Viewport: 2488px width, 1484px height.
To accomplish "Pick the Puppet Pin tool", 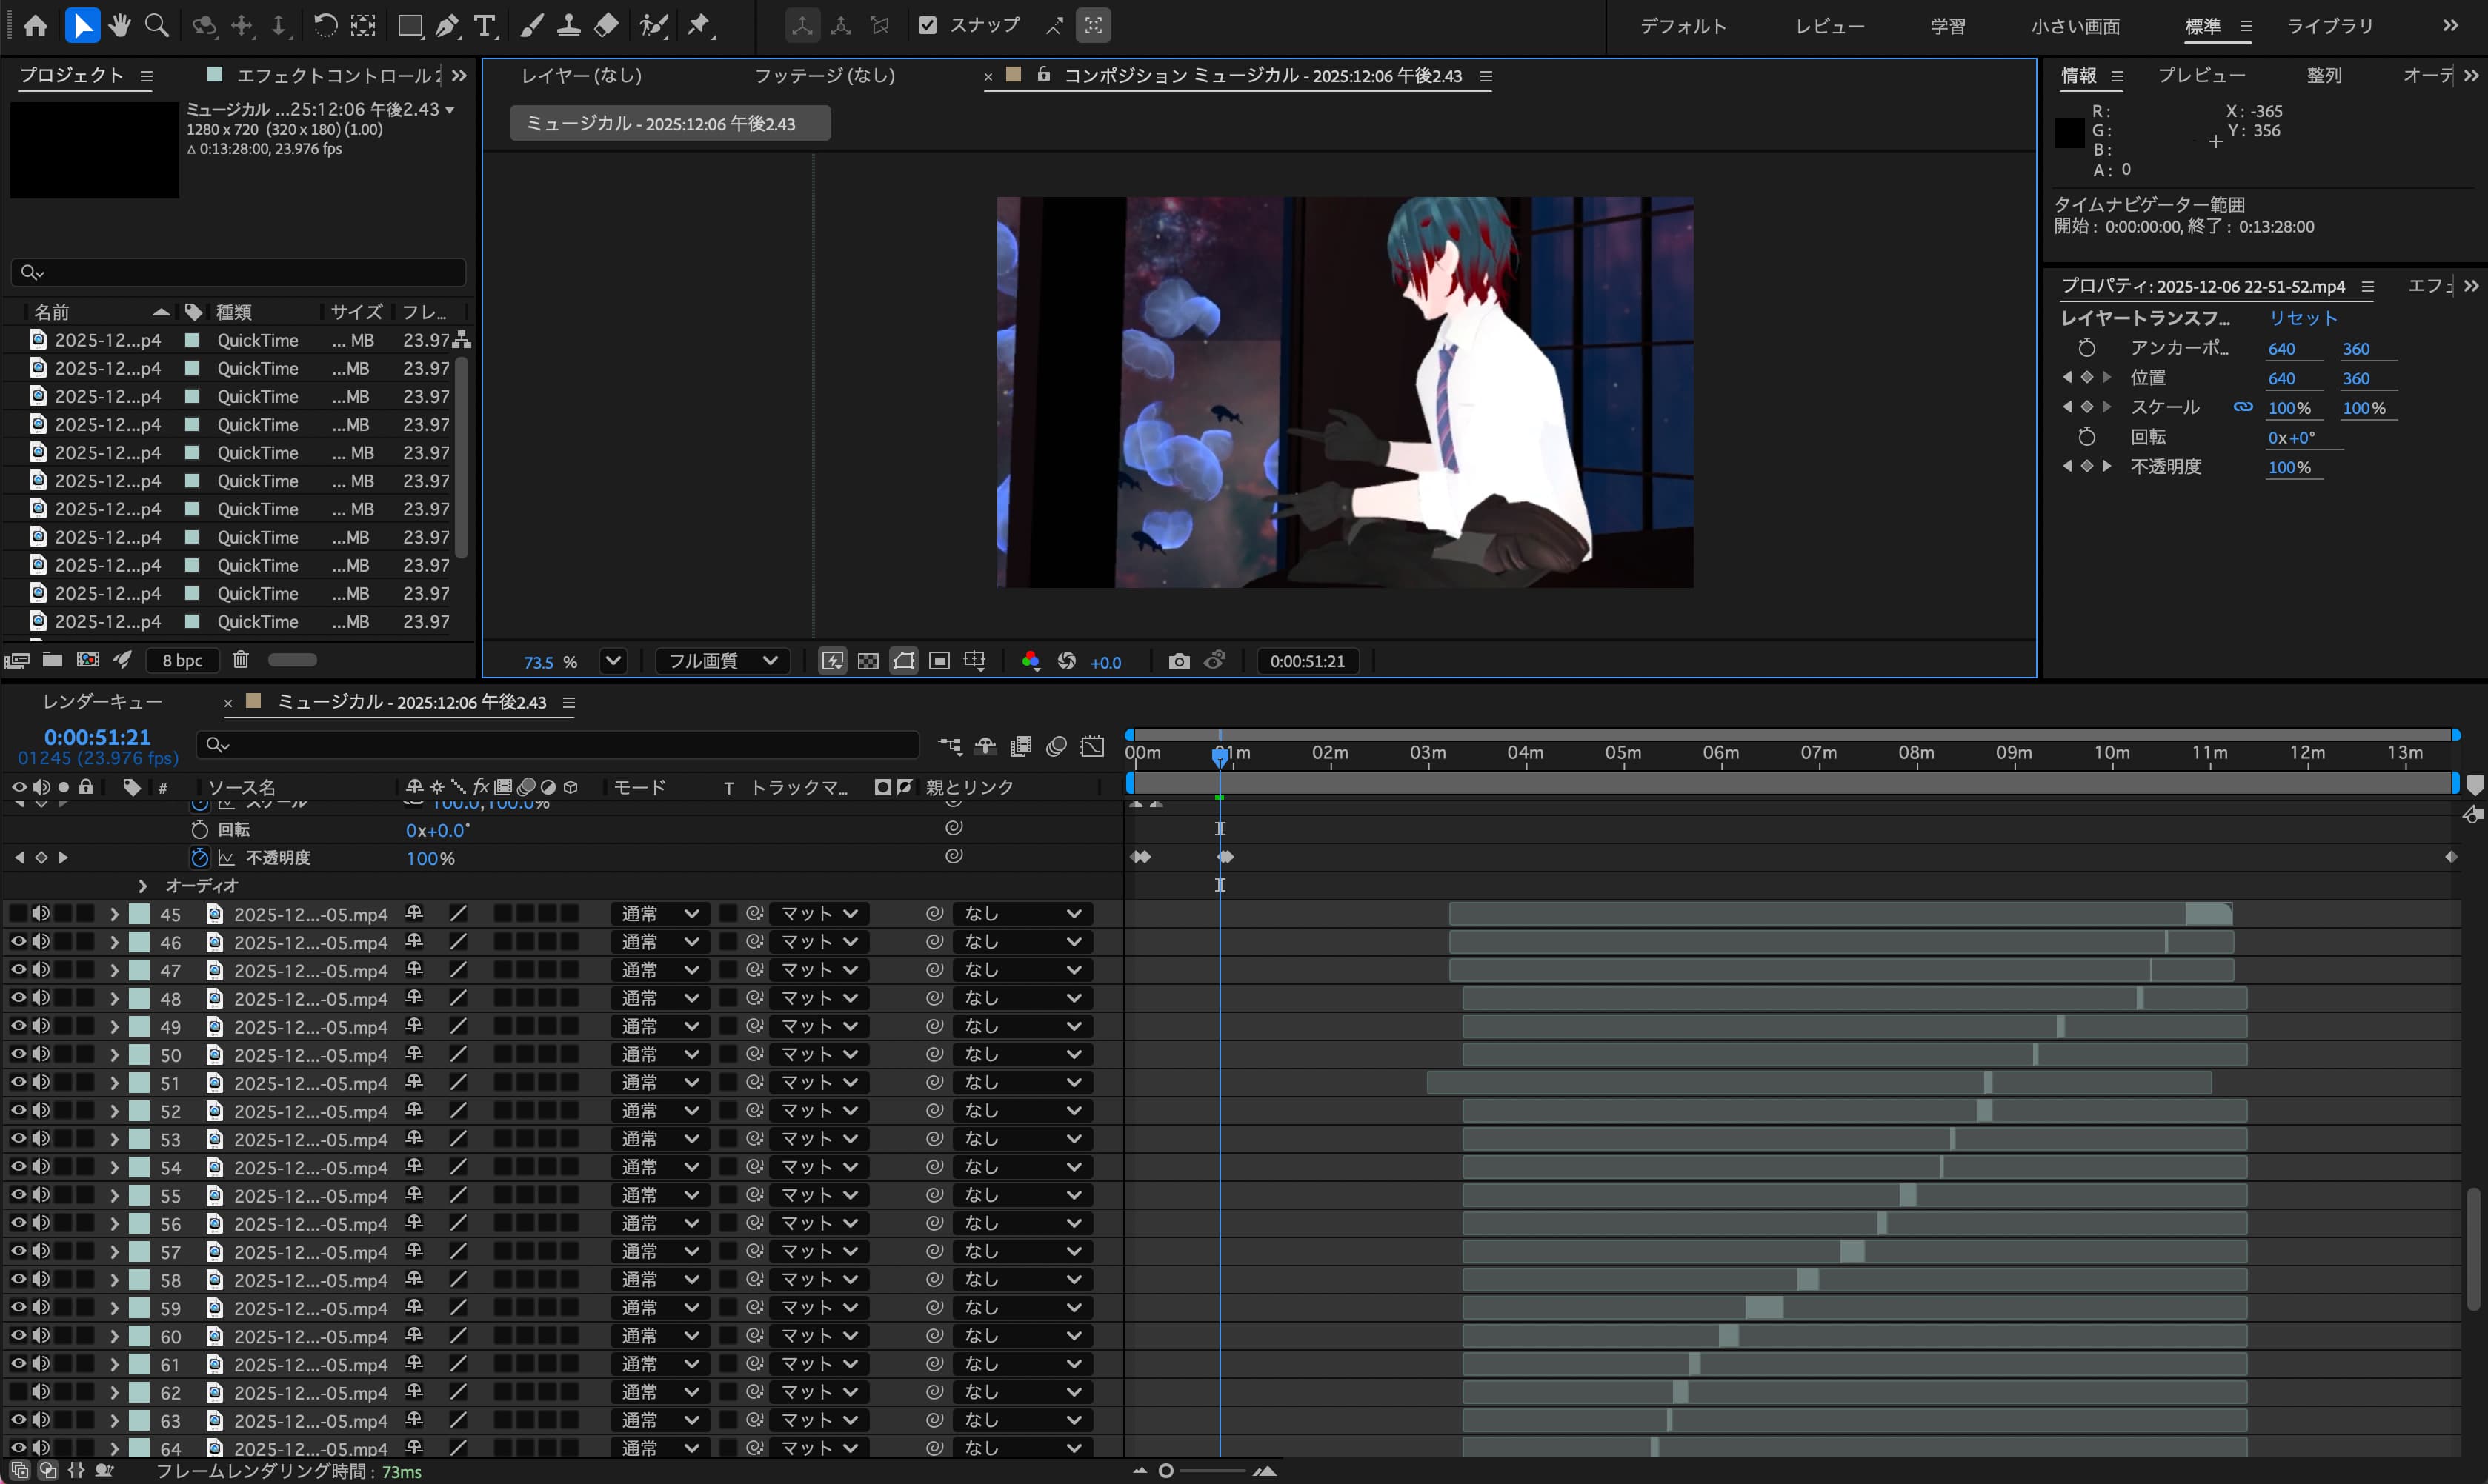I will [699, 26].
